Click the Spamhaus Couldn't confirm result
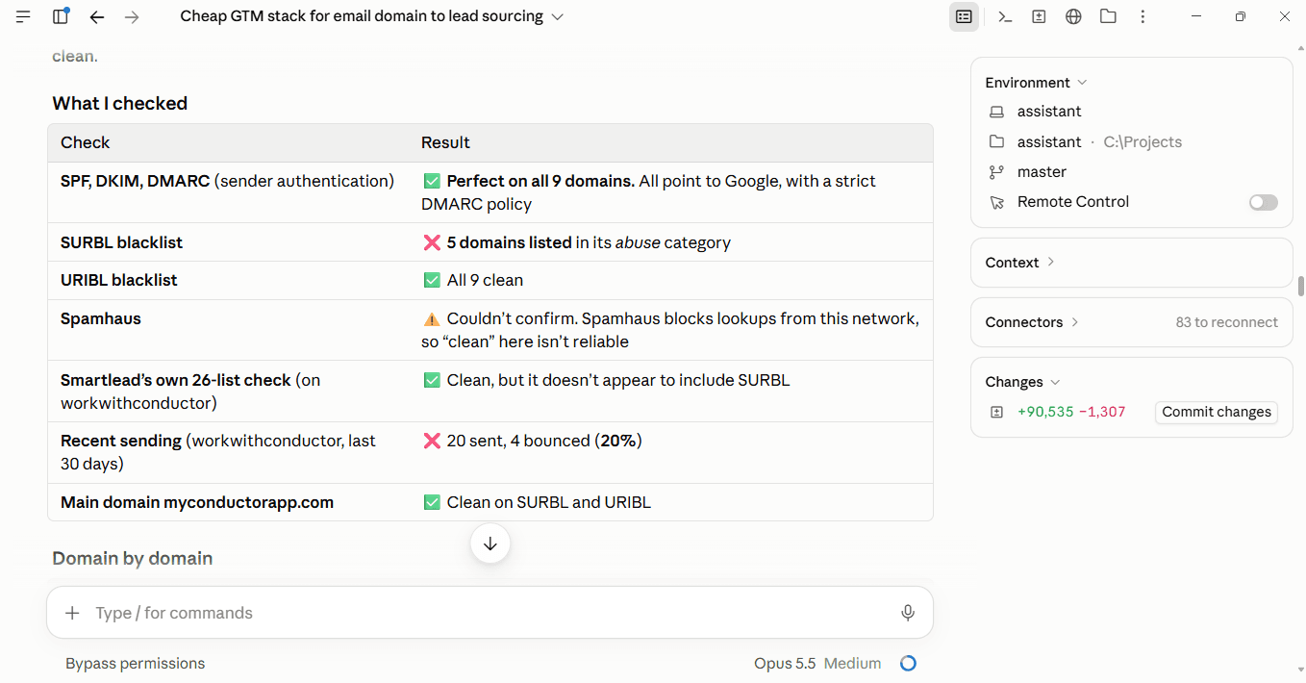This screenshot has width=1306, height=683. (x=670, y=330)
